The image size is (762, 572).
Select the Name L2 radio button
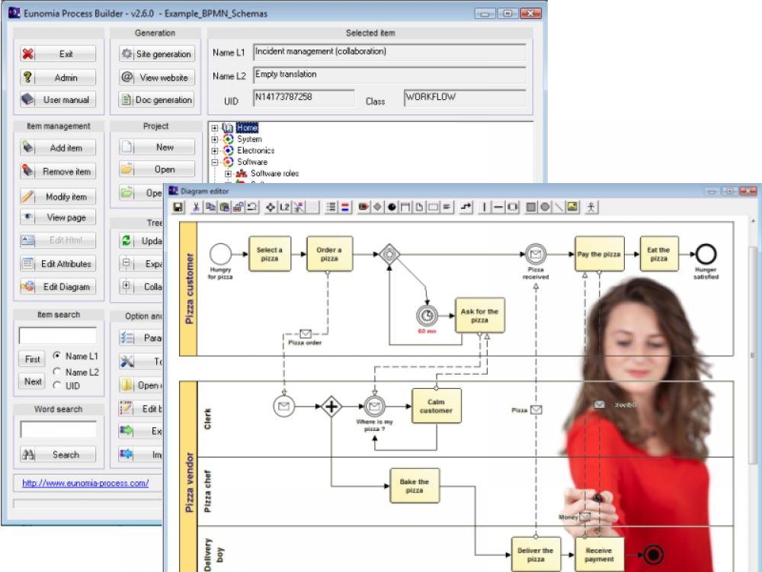point(57,371)
